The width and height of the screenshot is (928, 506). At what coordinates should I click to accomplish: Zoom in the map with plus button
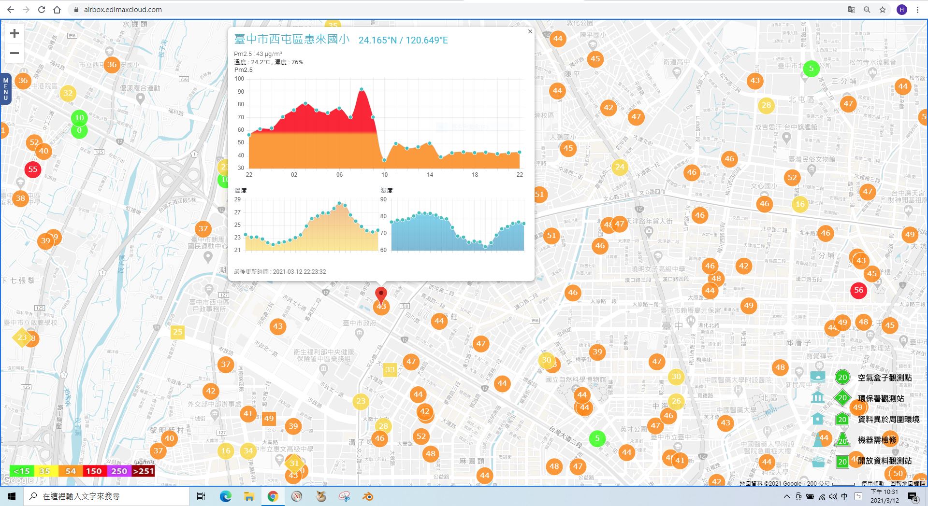click(14, 33)
